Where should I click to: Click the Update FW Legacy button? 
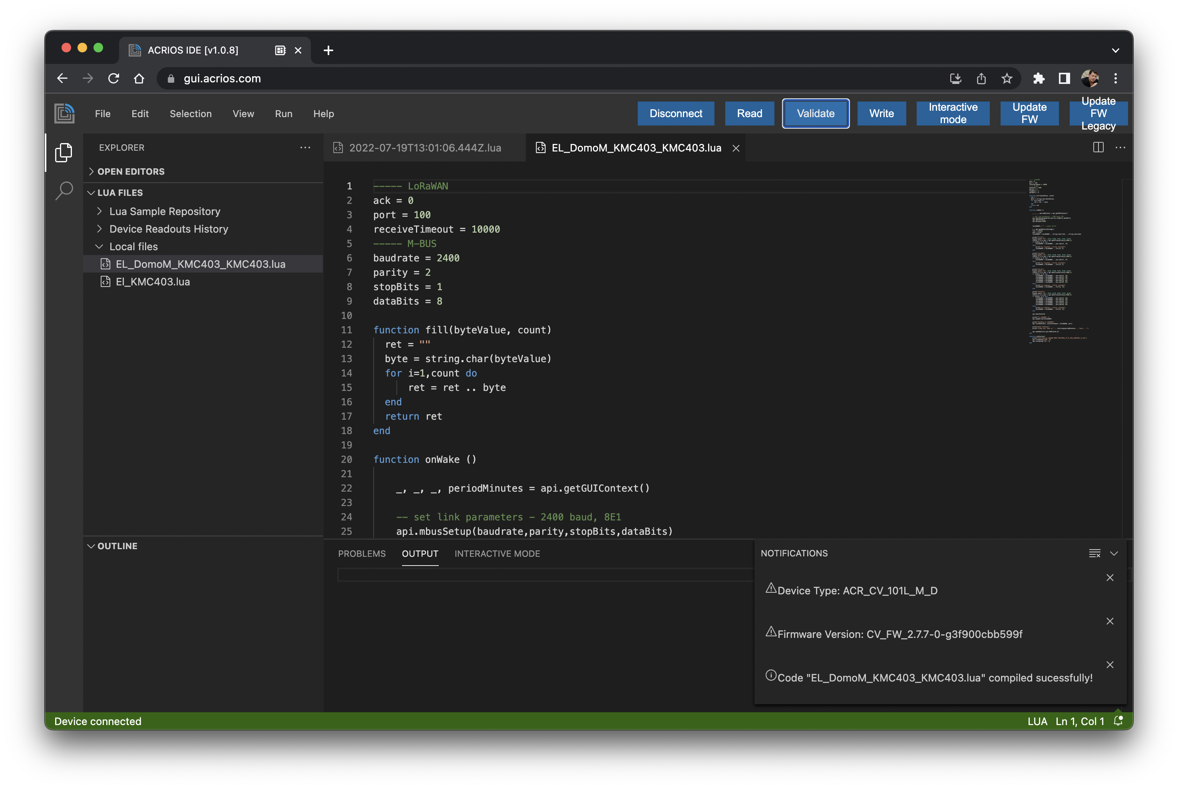click(1098, 113)
